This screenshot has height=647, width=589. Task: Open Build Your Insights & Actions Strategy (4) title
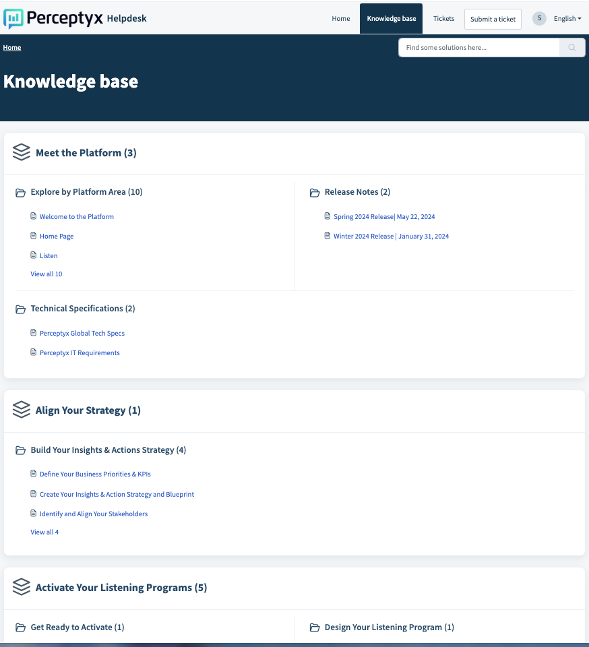(x=108, y=450)
